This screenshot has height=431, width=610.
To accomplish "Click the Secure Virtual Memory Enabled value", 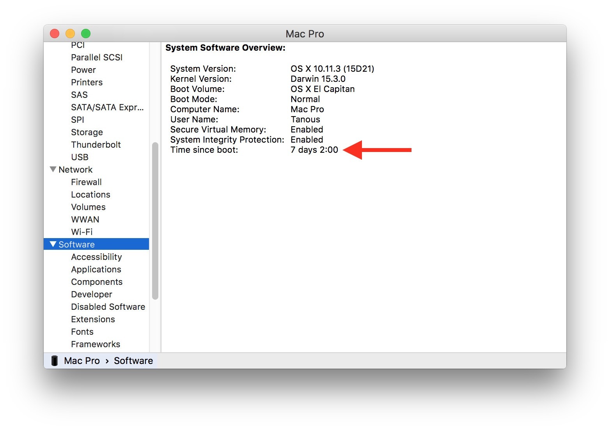I will (307, 129).
